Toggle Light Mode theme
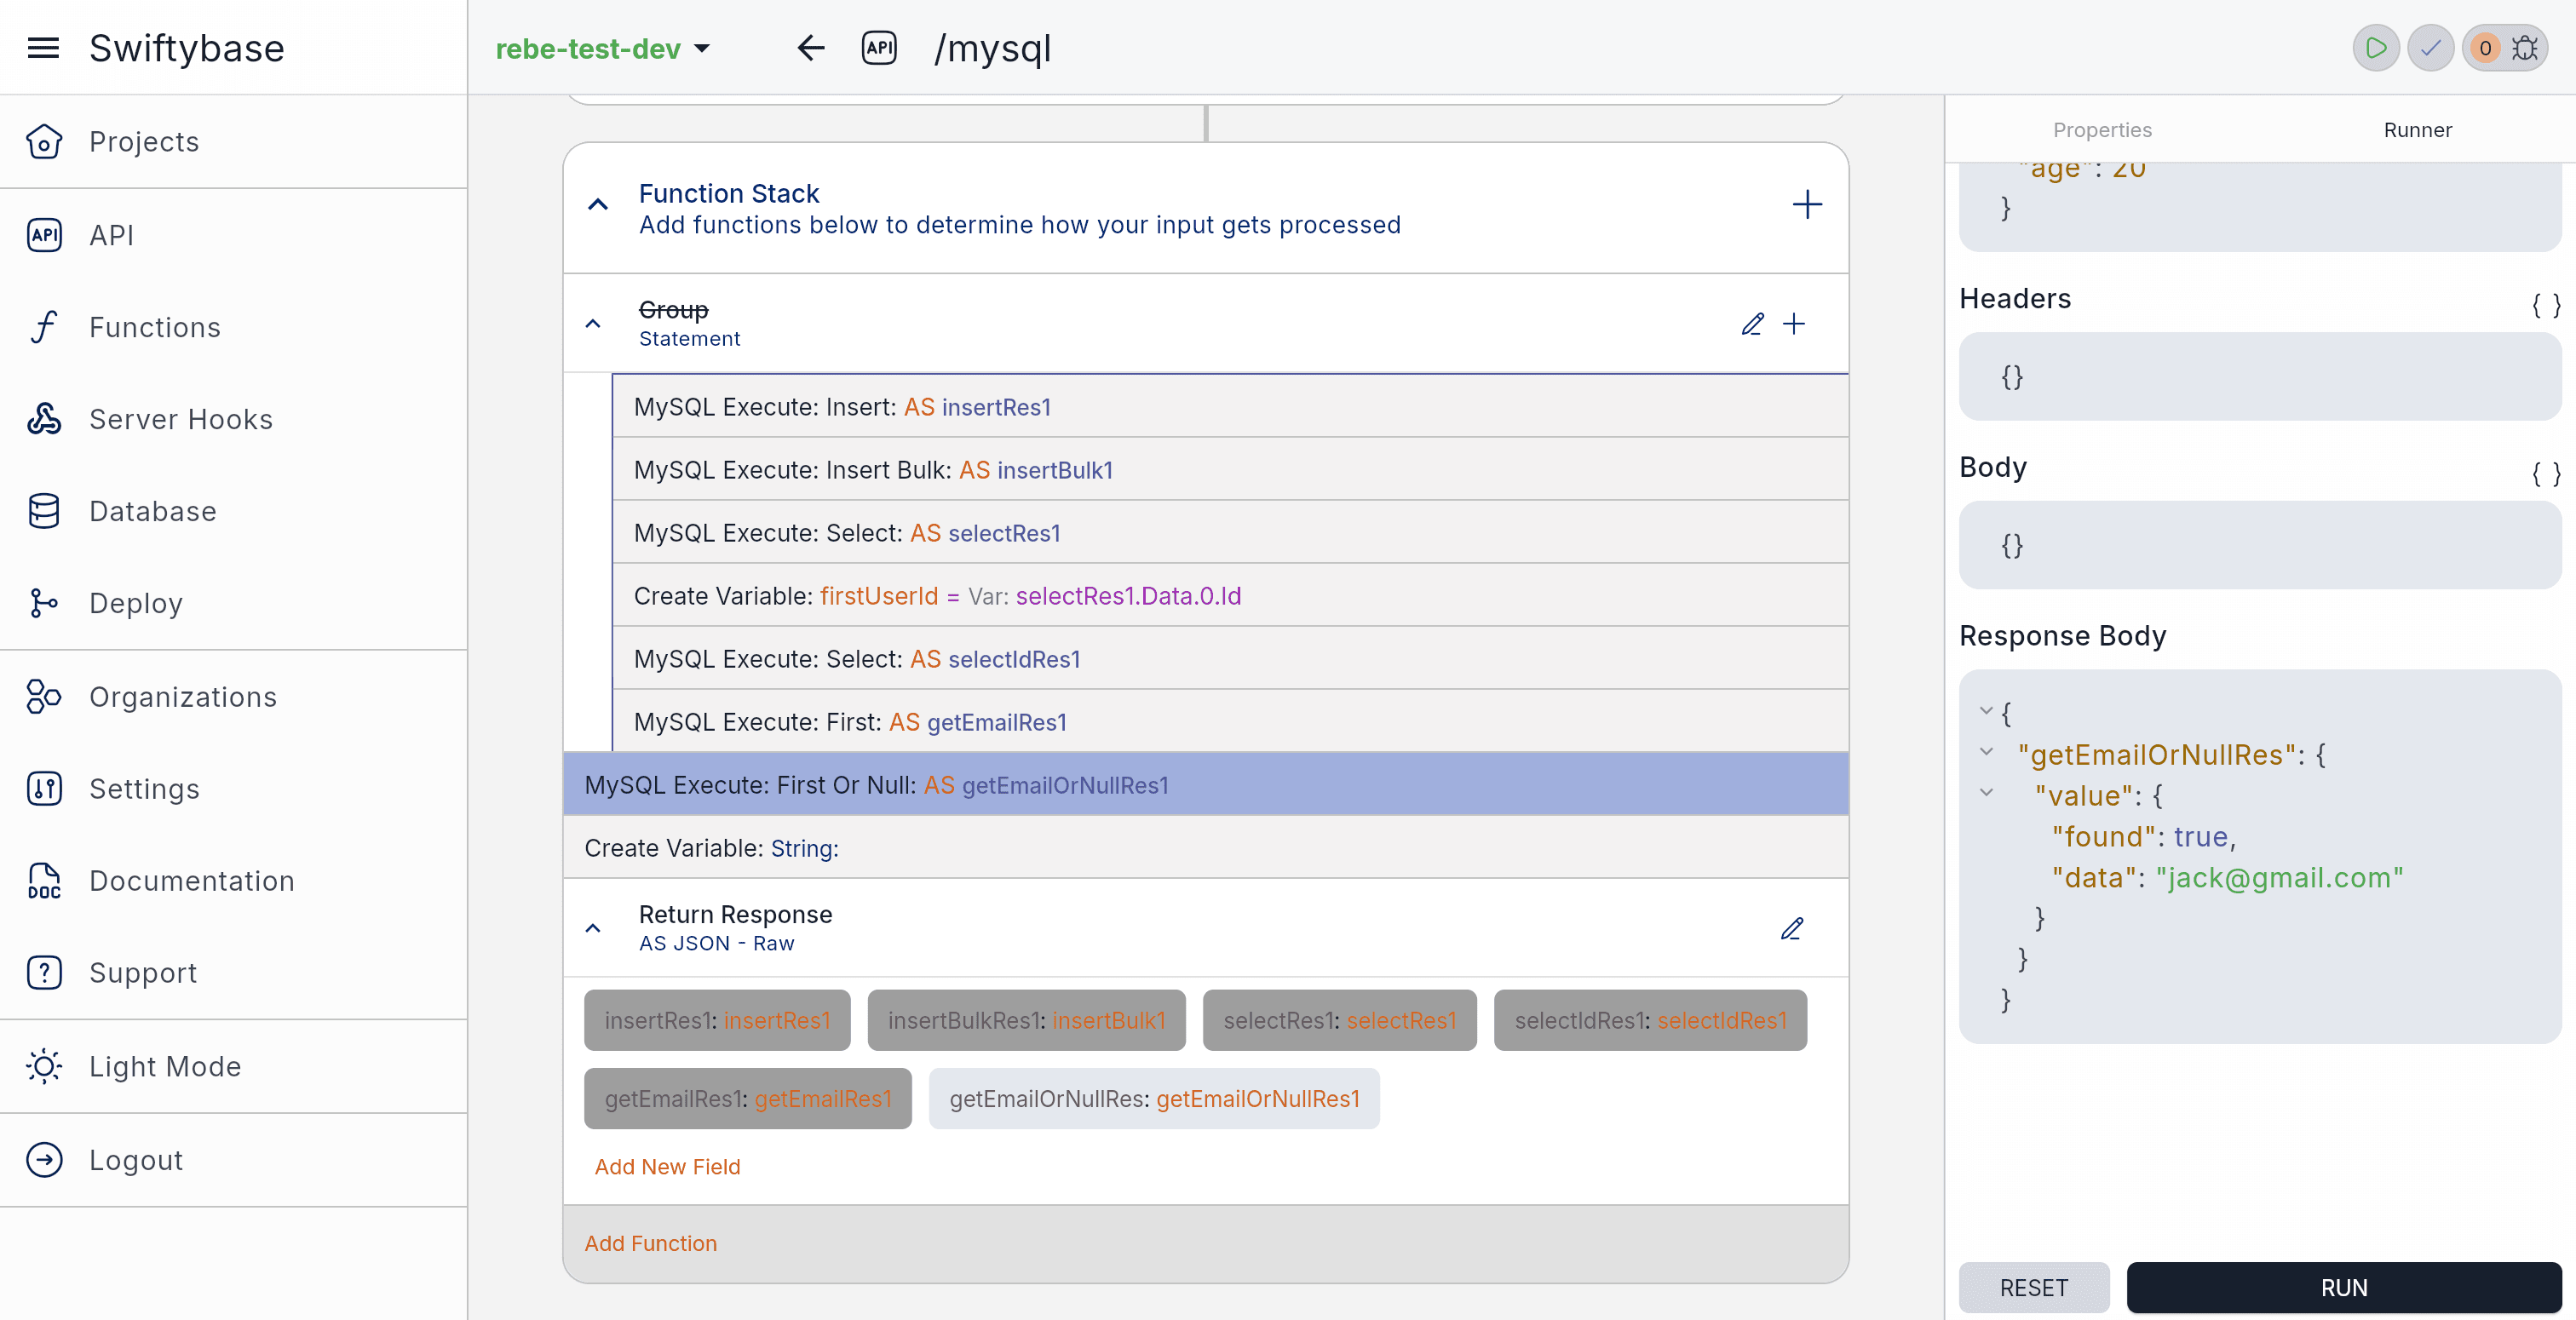This screenshot has width=2576, height=1320. point(232,1067)
